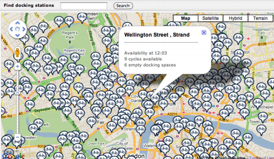Image resolution: width=274 pixels, height=159 pixels.
Task: Switch to Satellite map view
Action: coord(210,18)
